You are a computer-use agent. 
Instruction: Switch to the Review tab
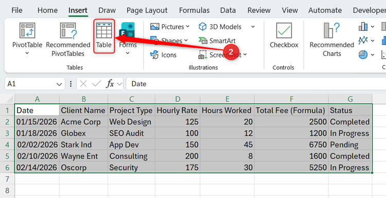pos(259,10)
